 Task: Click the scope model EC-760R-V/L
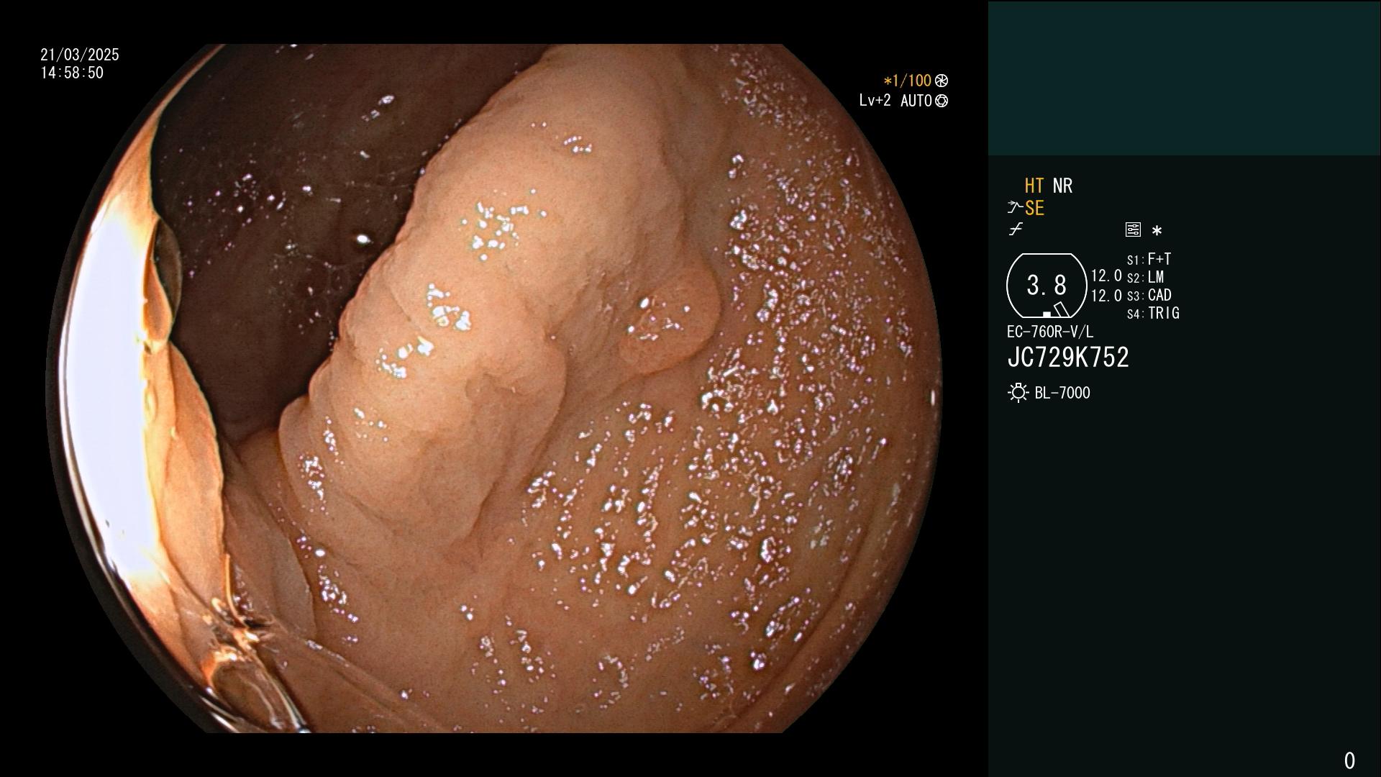pyautogui.click(x=1050, y=332)
